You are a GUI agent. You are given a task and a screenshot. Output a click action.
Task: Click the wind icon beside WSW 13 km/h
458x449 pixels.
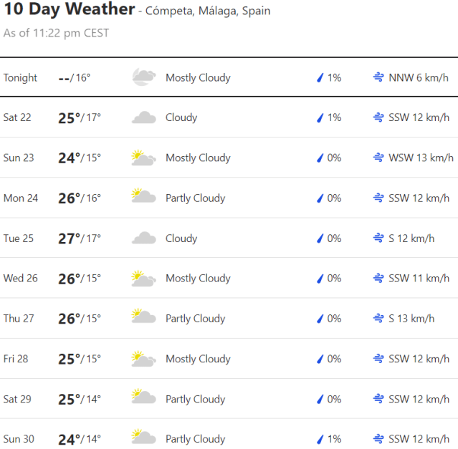378,158
